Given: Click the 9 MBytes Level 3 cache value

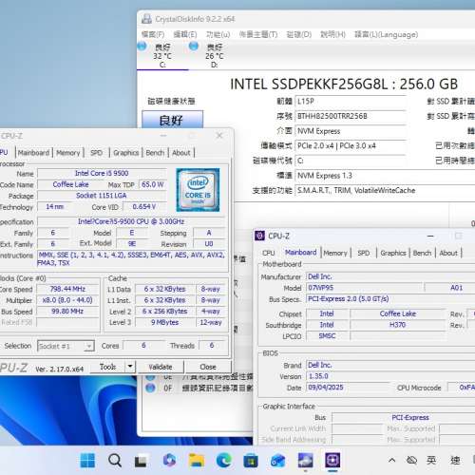Looking at the screenshot, I should [x=164, y=322].
